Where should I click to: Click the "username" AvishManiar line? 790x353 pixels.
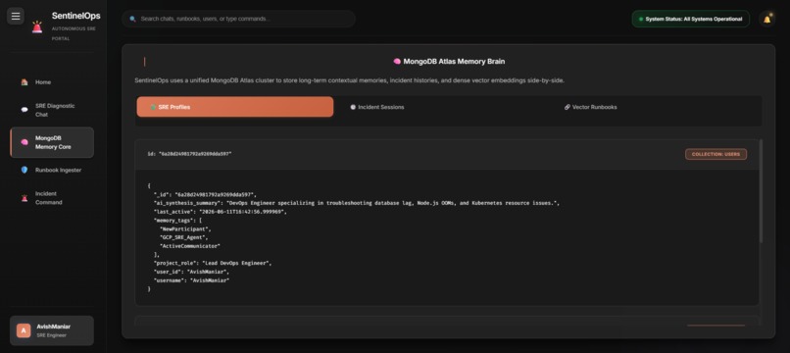click(x=191, y=280)
